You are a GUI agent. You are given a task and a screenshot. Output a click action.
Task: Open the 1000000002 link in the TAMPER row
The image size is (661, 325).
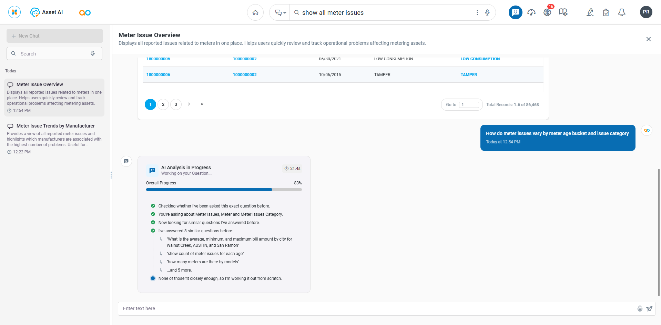(245, 75)
